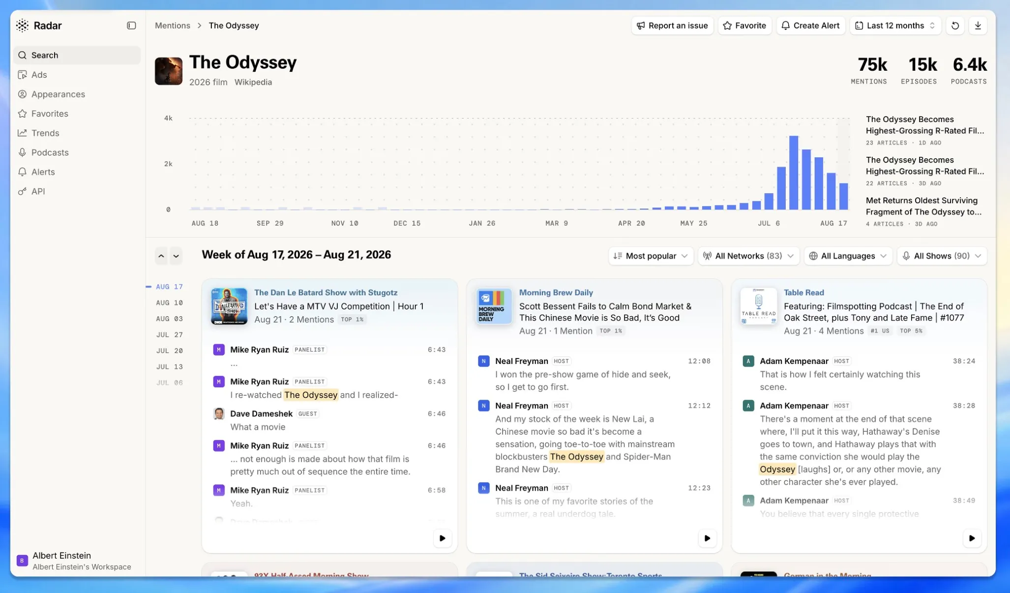
Task: Open the All Networks (83) filter dropdown
Action: (749, 256)
